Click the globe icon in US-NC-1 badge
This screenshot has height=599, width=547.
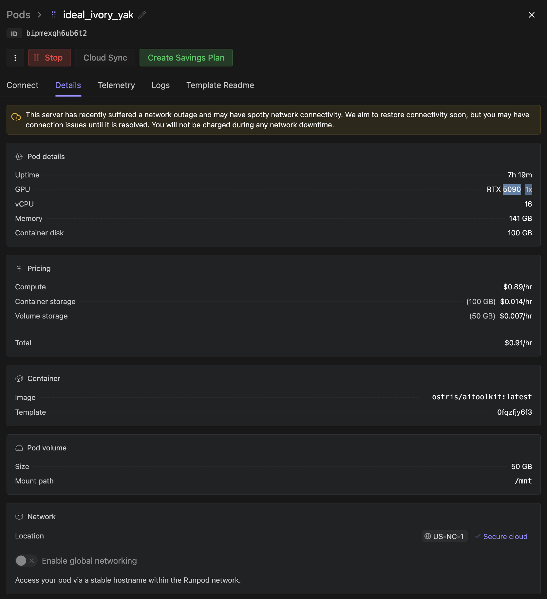coord(427,536)
